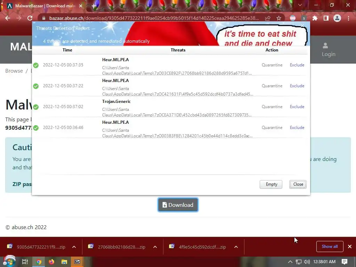Click the Login link on the website

coord(328,50)
